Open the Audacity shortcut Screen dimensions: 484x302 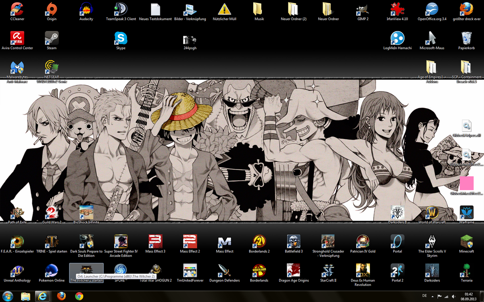pos(86,9)
